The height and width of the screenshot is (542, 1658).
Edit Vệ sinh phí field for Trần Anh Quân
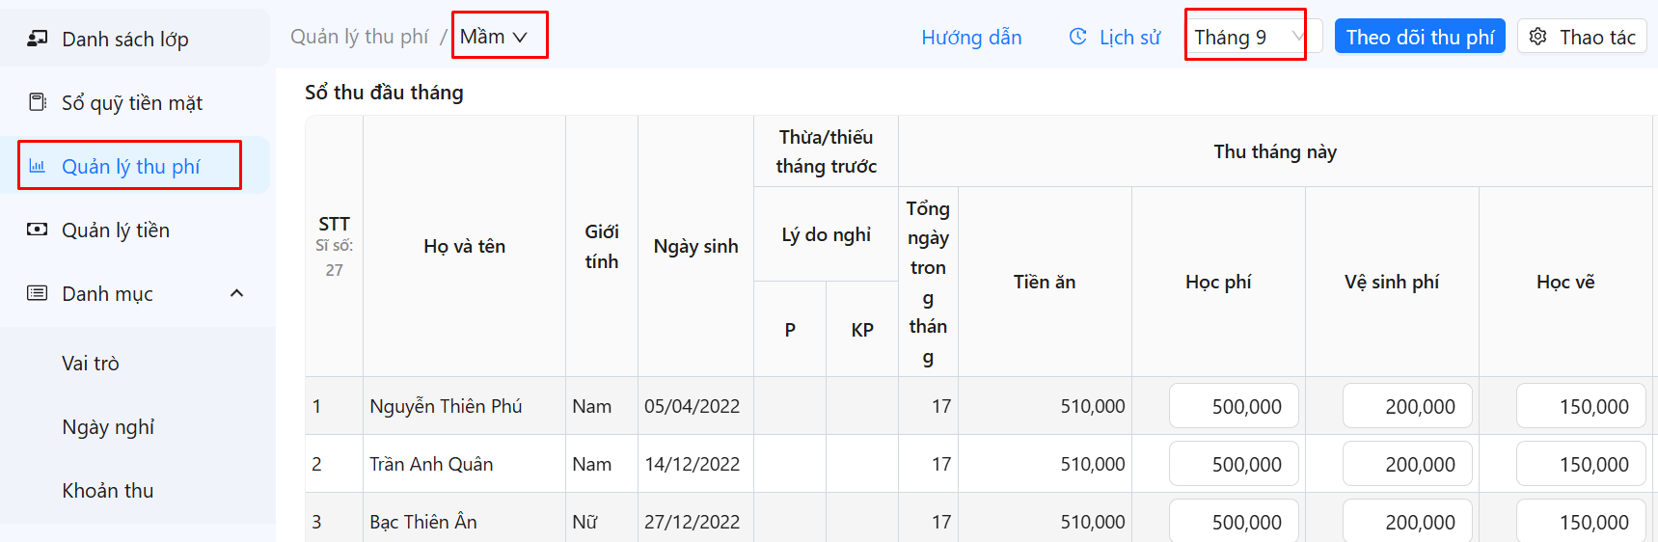[x=1407, y=464]
